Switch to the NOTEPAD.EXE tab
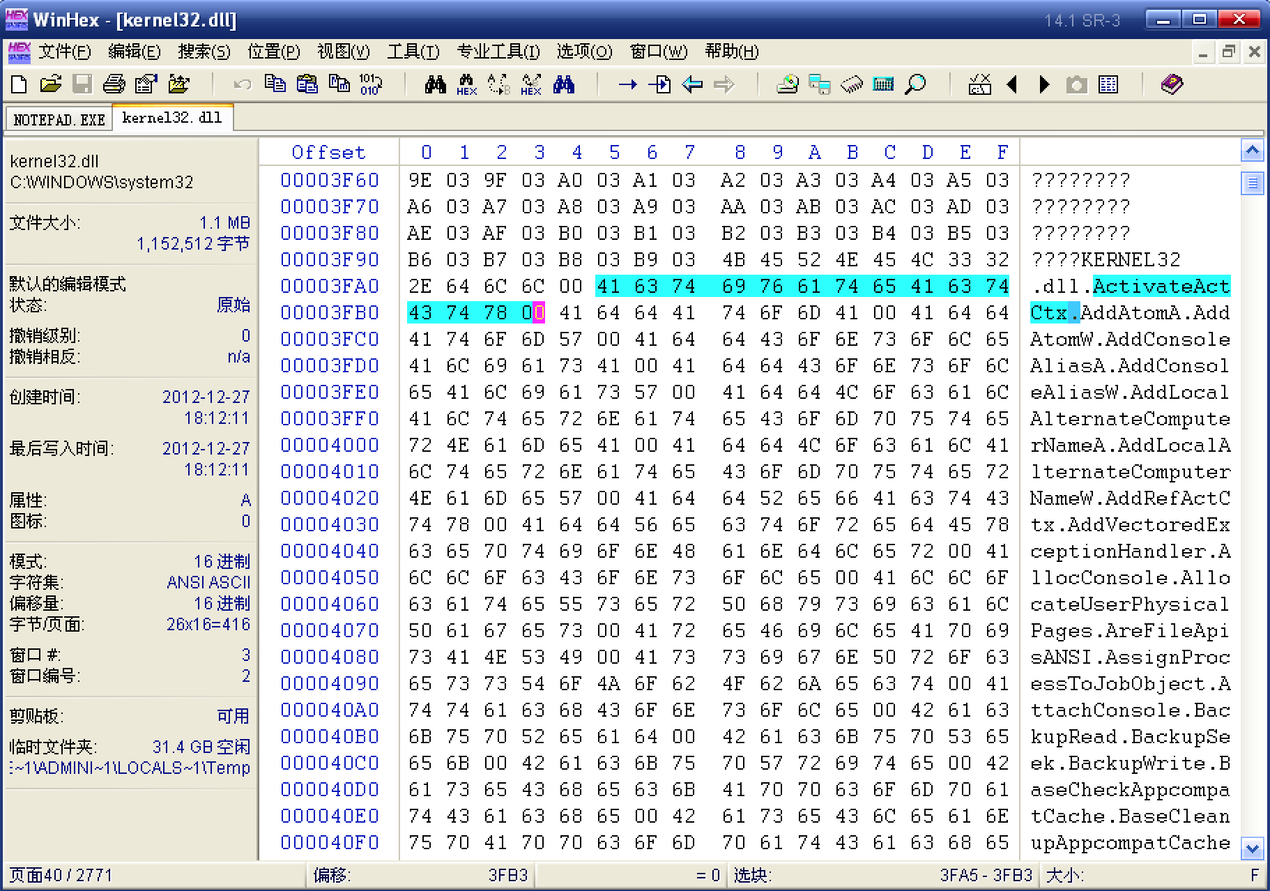 [x=59, y=119]
